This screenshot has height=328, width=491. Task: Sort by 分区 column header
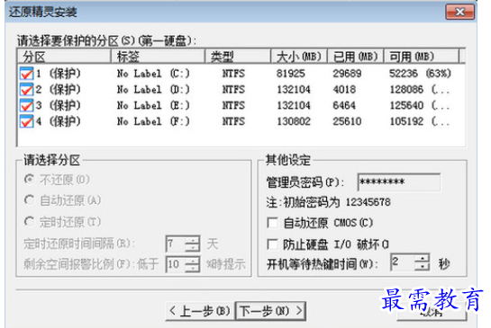64,57
